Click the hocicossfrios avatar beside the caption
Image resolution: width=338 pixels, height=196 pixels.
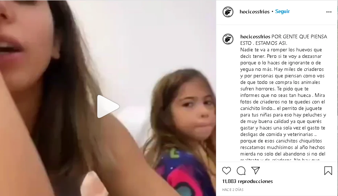[228, 39]
